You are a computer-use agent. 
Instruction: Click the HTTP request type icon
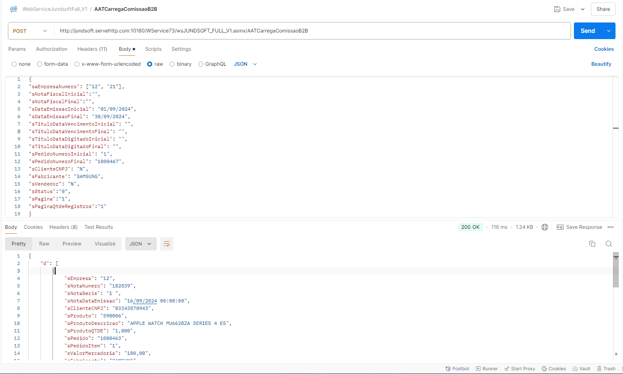click(x=14, y=9)
